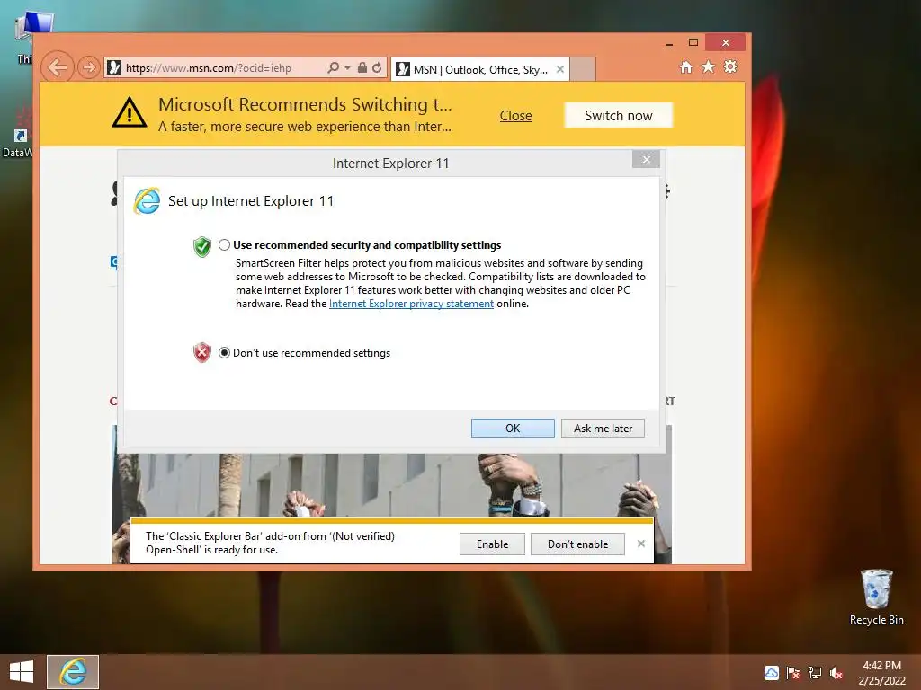Dismiss the add-on notification bar X
Image resolution: width=921 pixels, height=690 pixels.
click(641, 544)
